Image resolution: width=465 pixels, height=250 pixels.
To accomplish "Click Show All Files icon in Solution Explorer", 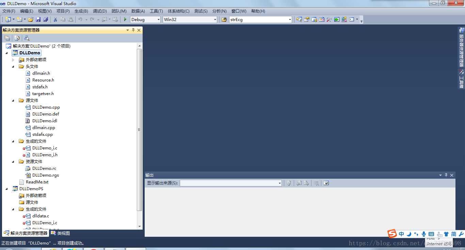I will point(17,38).
